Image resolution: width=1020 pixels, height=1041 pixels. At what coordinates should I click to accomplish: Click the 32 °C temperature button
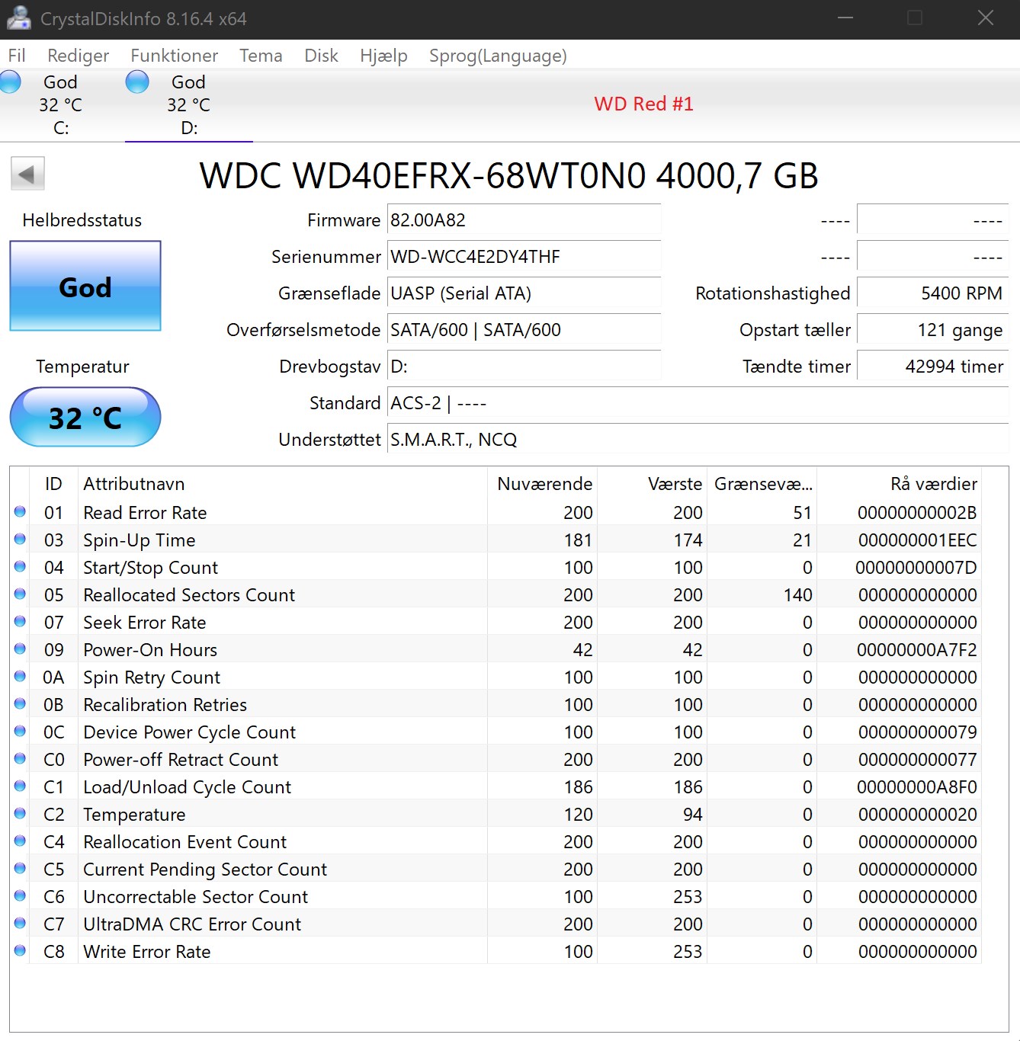85,417
